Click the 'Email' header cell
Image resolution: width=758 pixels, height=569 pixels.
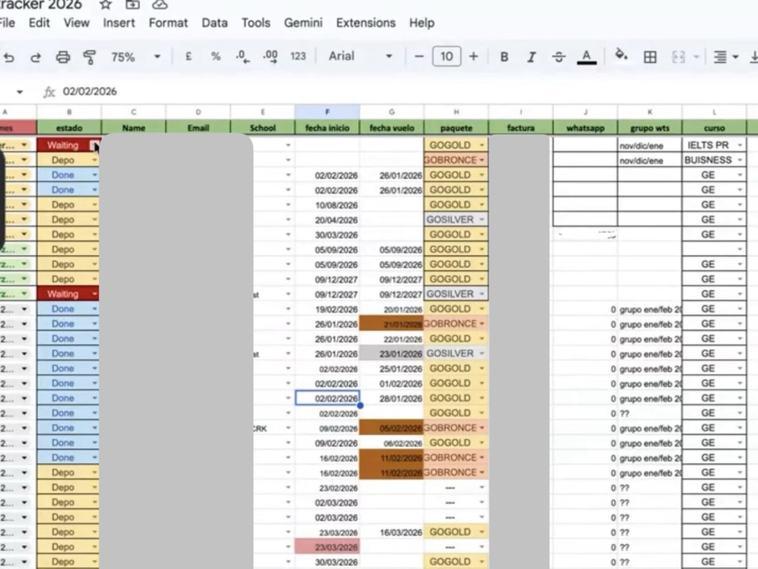198,127
